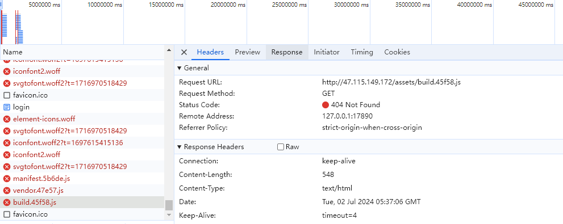Click the Request URL: label
The image size is (563, 224).
click(x=201, y=82)
